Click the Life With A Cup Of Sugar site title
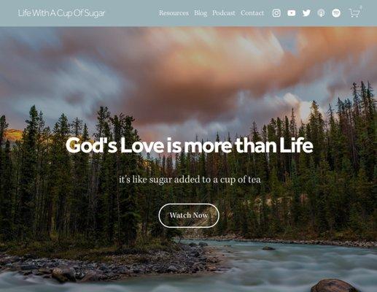 click(61, 13)
